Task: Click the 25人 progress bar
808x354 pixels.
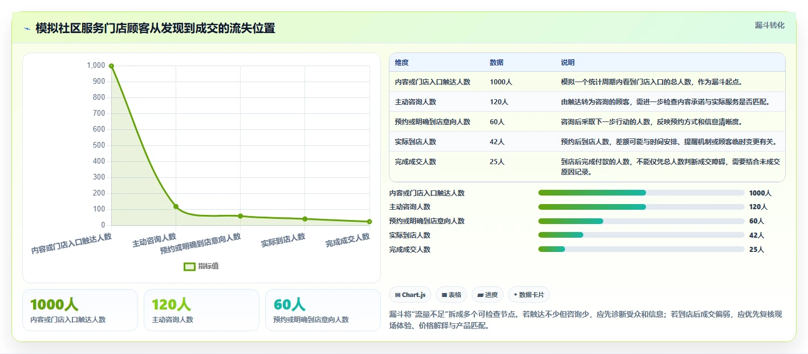Action: (x=641, y=249)
